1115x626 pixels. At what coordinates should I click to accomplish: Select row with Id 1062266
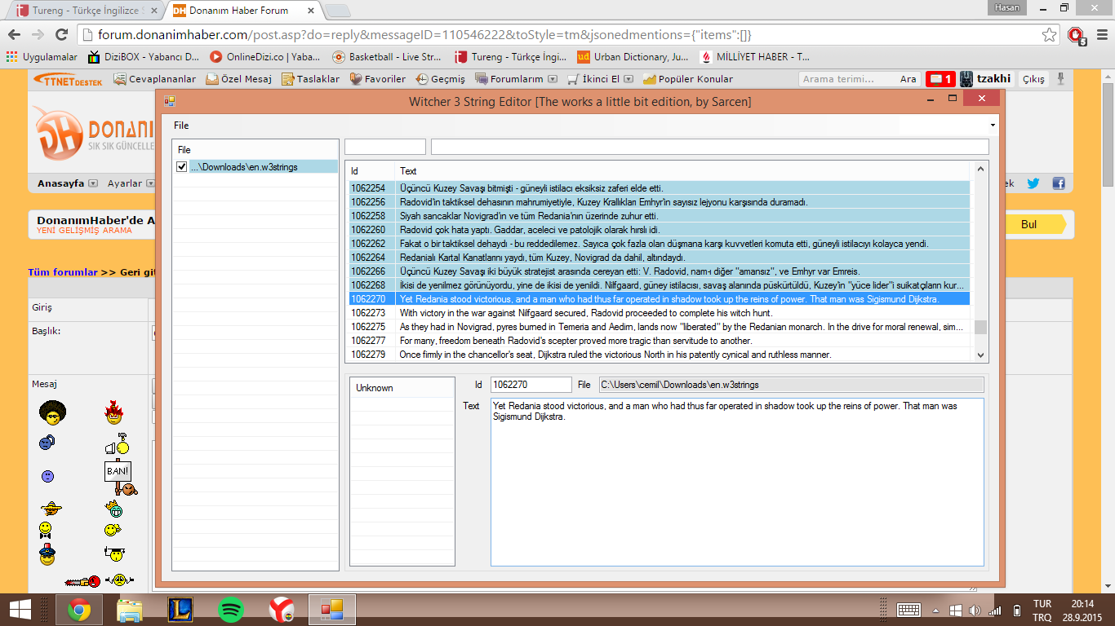click(x=660, y=271)
